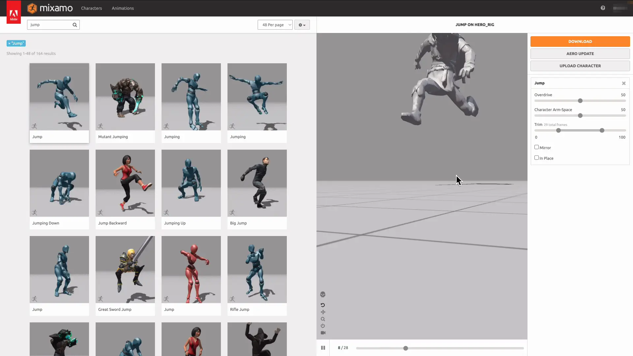Select the Mutant Jumping animation thumbnail
Viewport: 633px width, 356px height.
pos(125,97)
